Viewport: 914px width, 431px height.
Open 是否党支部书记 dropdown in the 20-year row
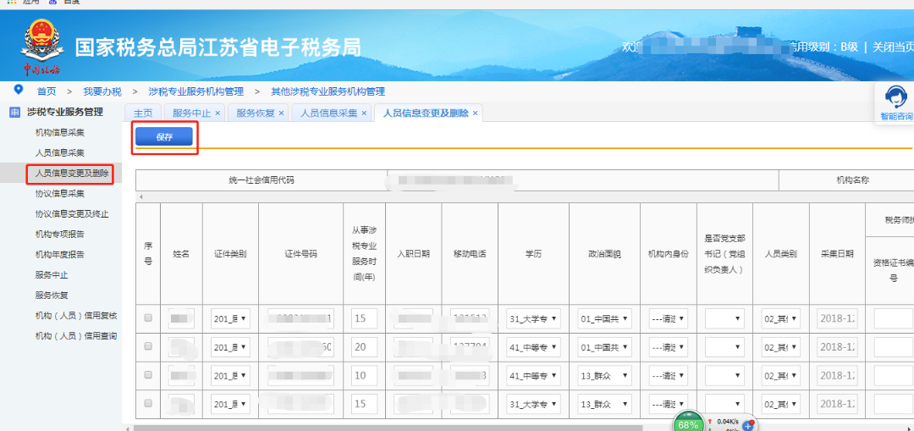tap(724, 347)
